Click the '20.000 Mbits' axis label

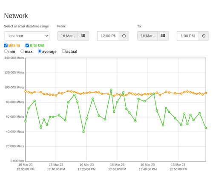pyautogui.click(x=15, y=146)
